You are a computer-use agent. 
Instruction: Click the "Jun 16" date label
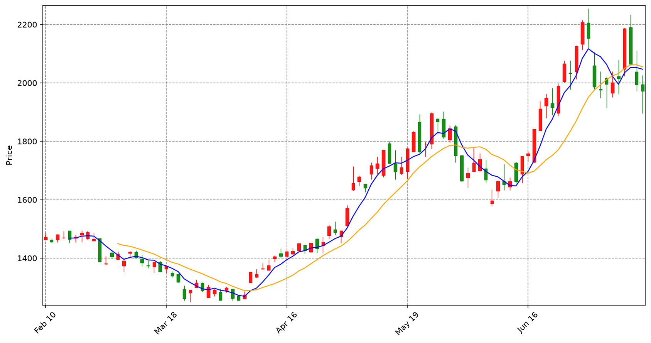point(528,323)
